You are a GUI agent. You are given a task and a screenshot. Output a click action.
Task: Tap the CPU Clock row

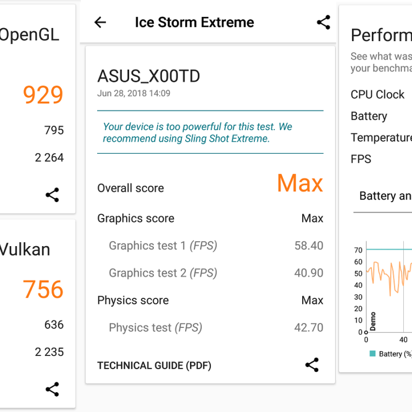378,94
